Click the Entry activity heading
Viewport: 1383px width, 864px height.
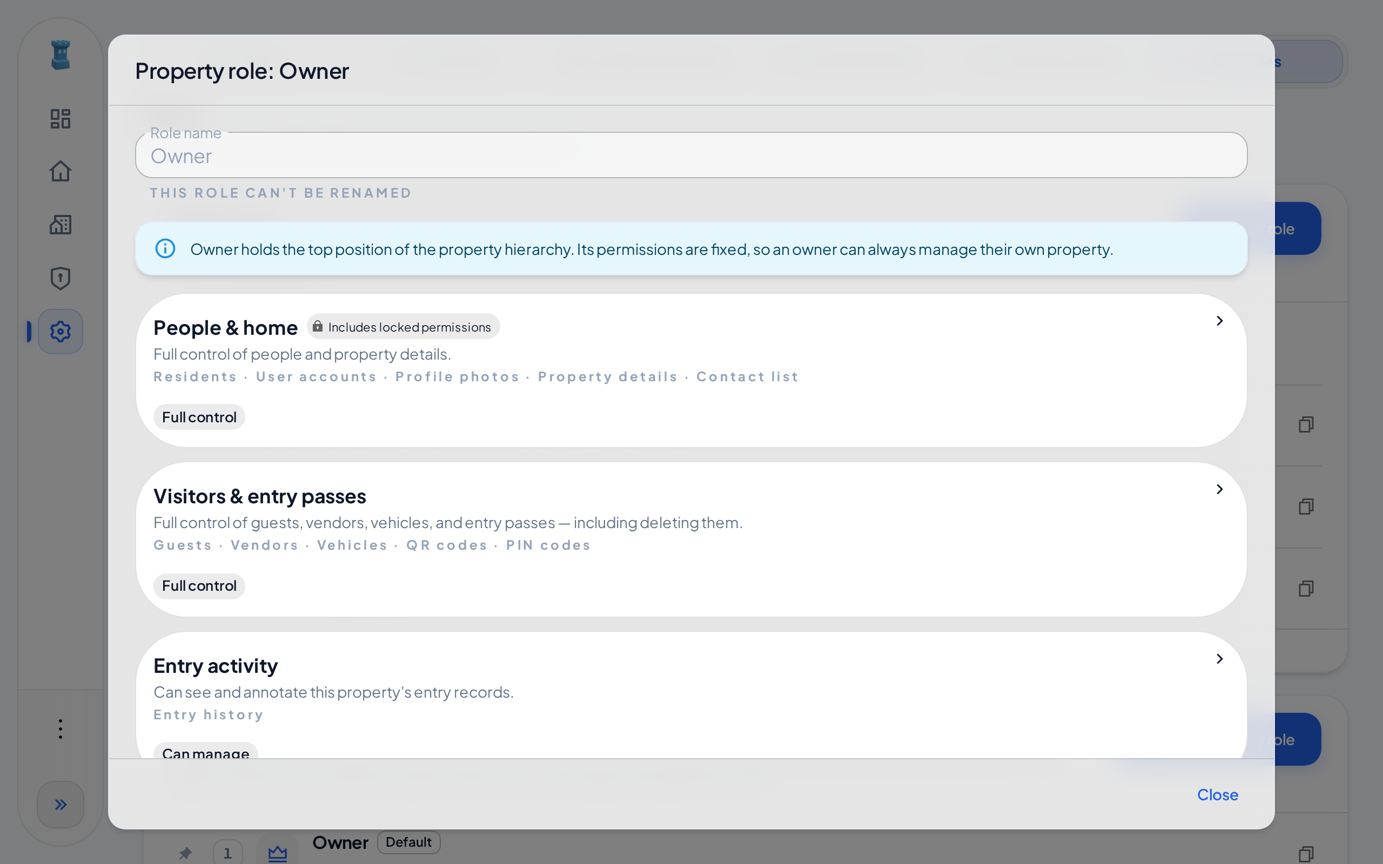pyautogui.click(x=216, y=666)
